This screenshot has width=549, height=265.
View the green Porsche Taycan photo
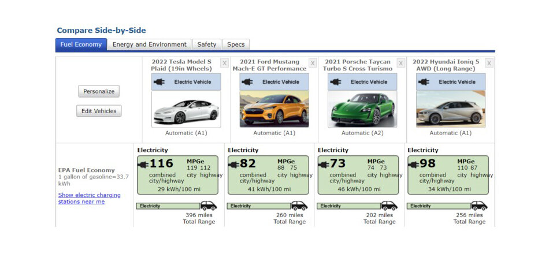click(x=362, y=109)
